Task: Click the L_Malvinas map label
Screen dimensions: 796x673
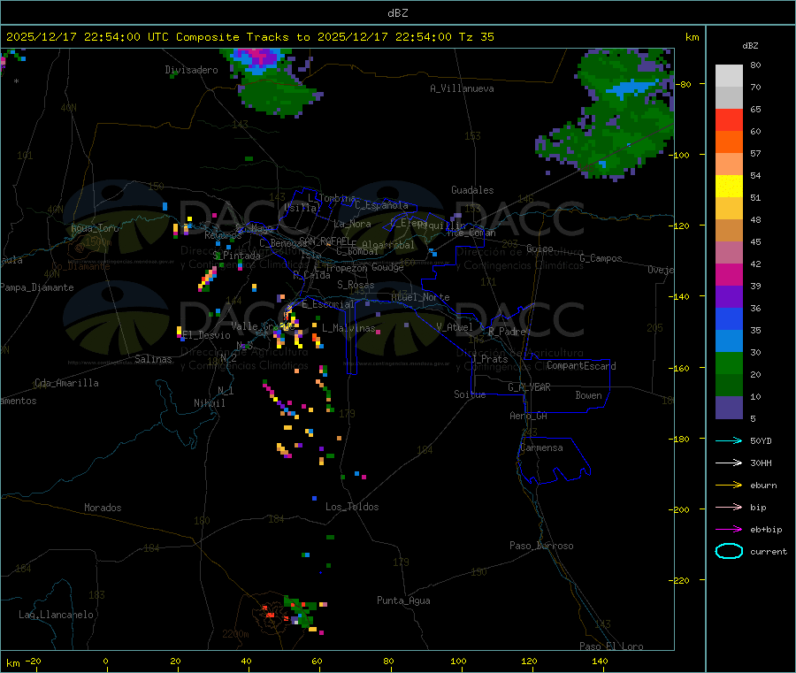Action: point(348,328)
